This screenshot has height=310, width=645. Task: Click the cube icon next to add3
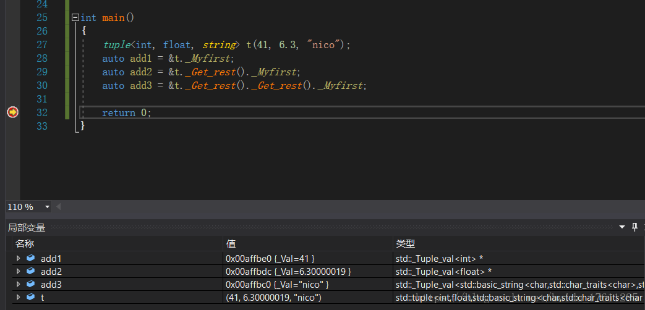(30, 284)
